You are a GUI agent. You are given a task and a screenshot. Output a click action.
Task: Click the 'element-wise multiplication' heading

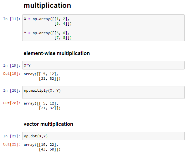click(57, 53)
